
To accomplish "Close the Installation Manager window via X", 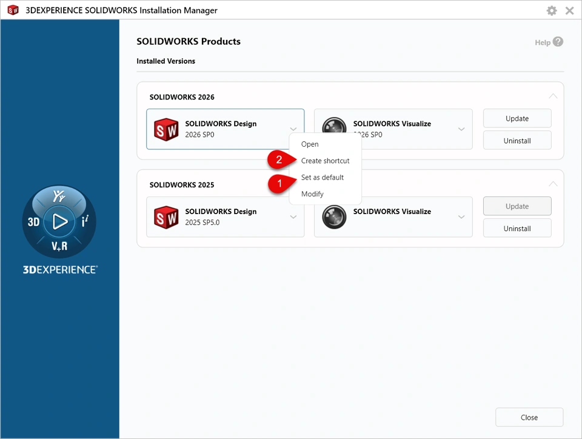I will click(x=569, y=10).
